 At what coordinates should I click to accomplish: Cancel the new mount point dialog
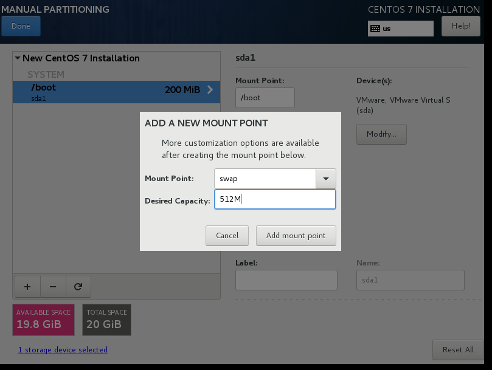pyautogui.click(x=227, y=236)
